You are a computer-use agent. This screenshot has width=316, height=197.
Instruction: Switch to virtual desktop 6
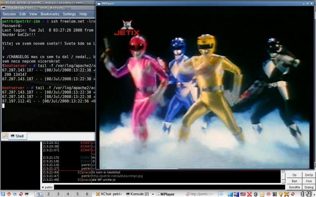pos(87,194)
